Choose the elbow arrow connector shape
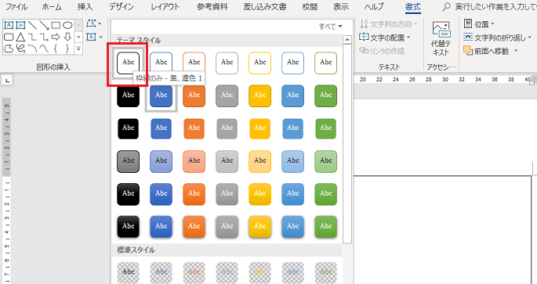537x284 pixels. [44, 37]
